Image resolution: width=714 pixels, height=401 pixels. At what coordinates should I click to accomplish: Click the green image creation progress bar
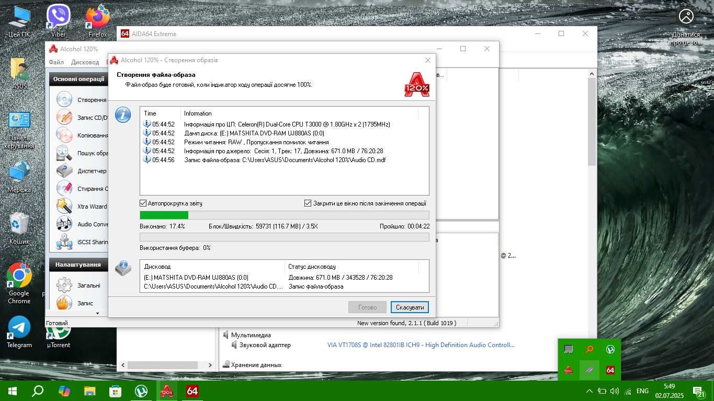285,215
